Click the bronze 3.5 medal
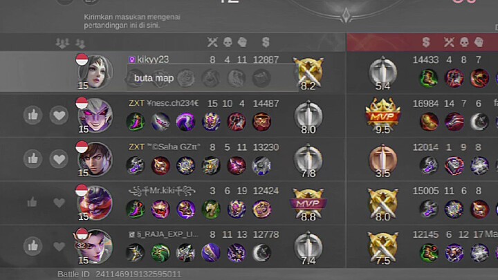 [382, 160]
